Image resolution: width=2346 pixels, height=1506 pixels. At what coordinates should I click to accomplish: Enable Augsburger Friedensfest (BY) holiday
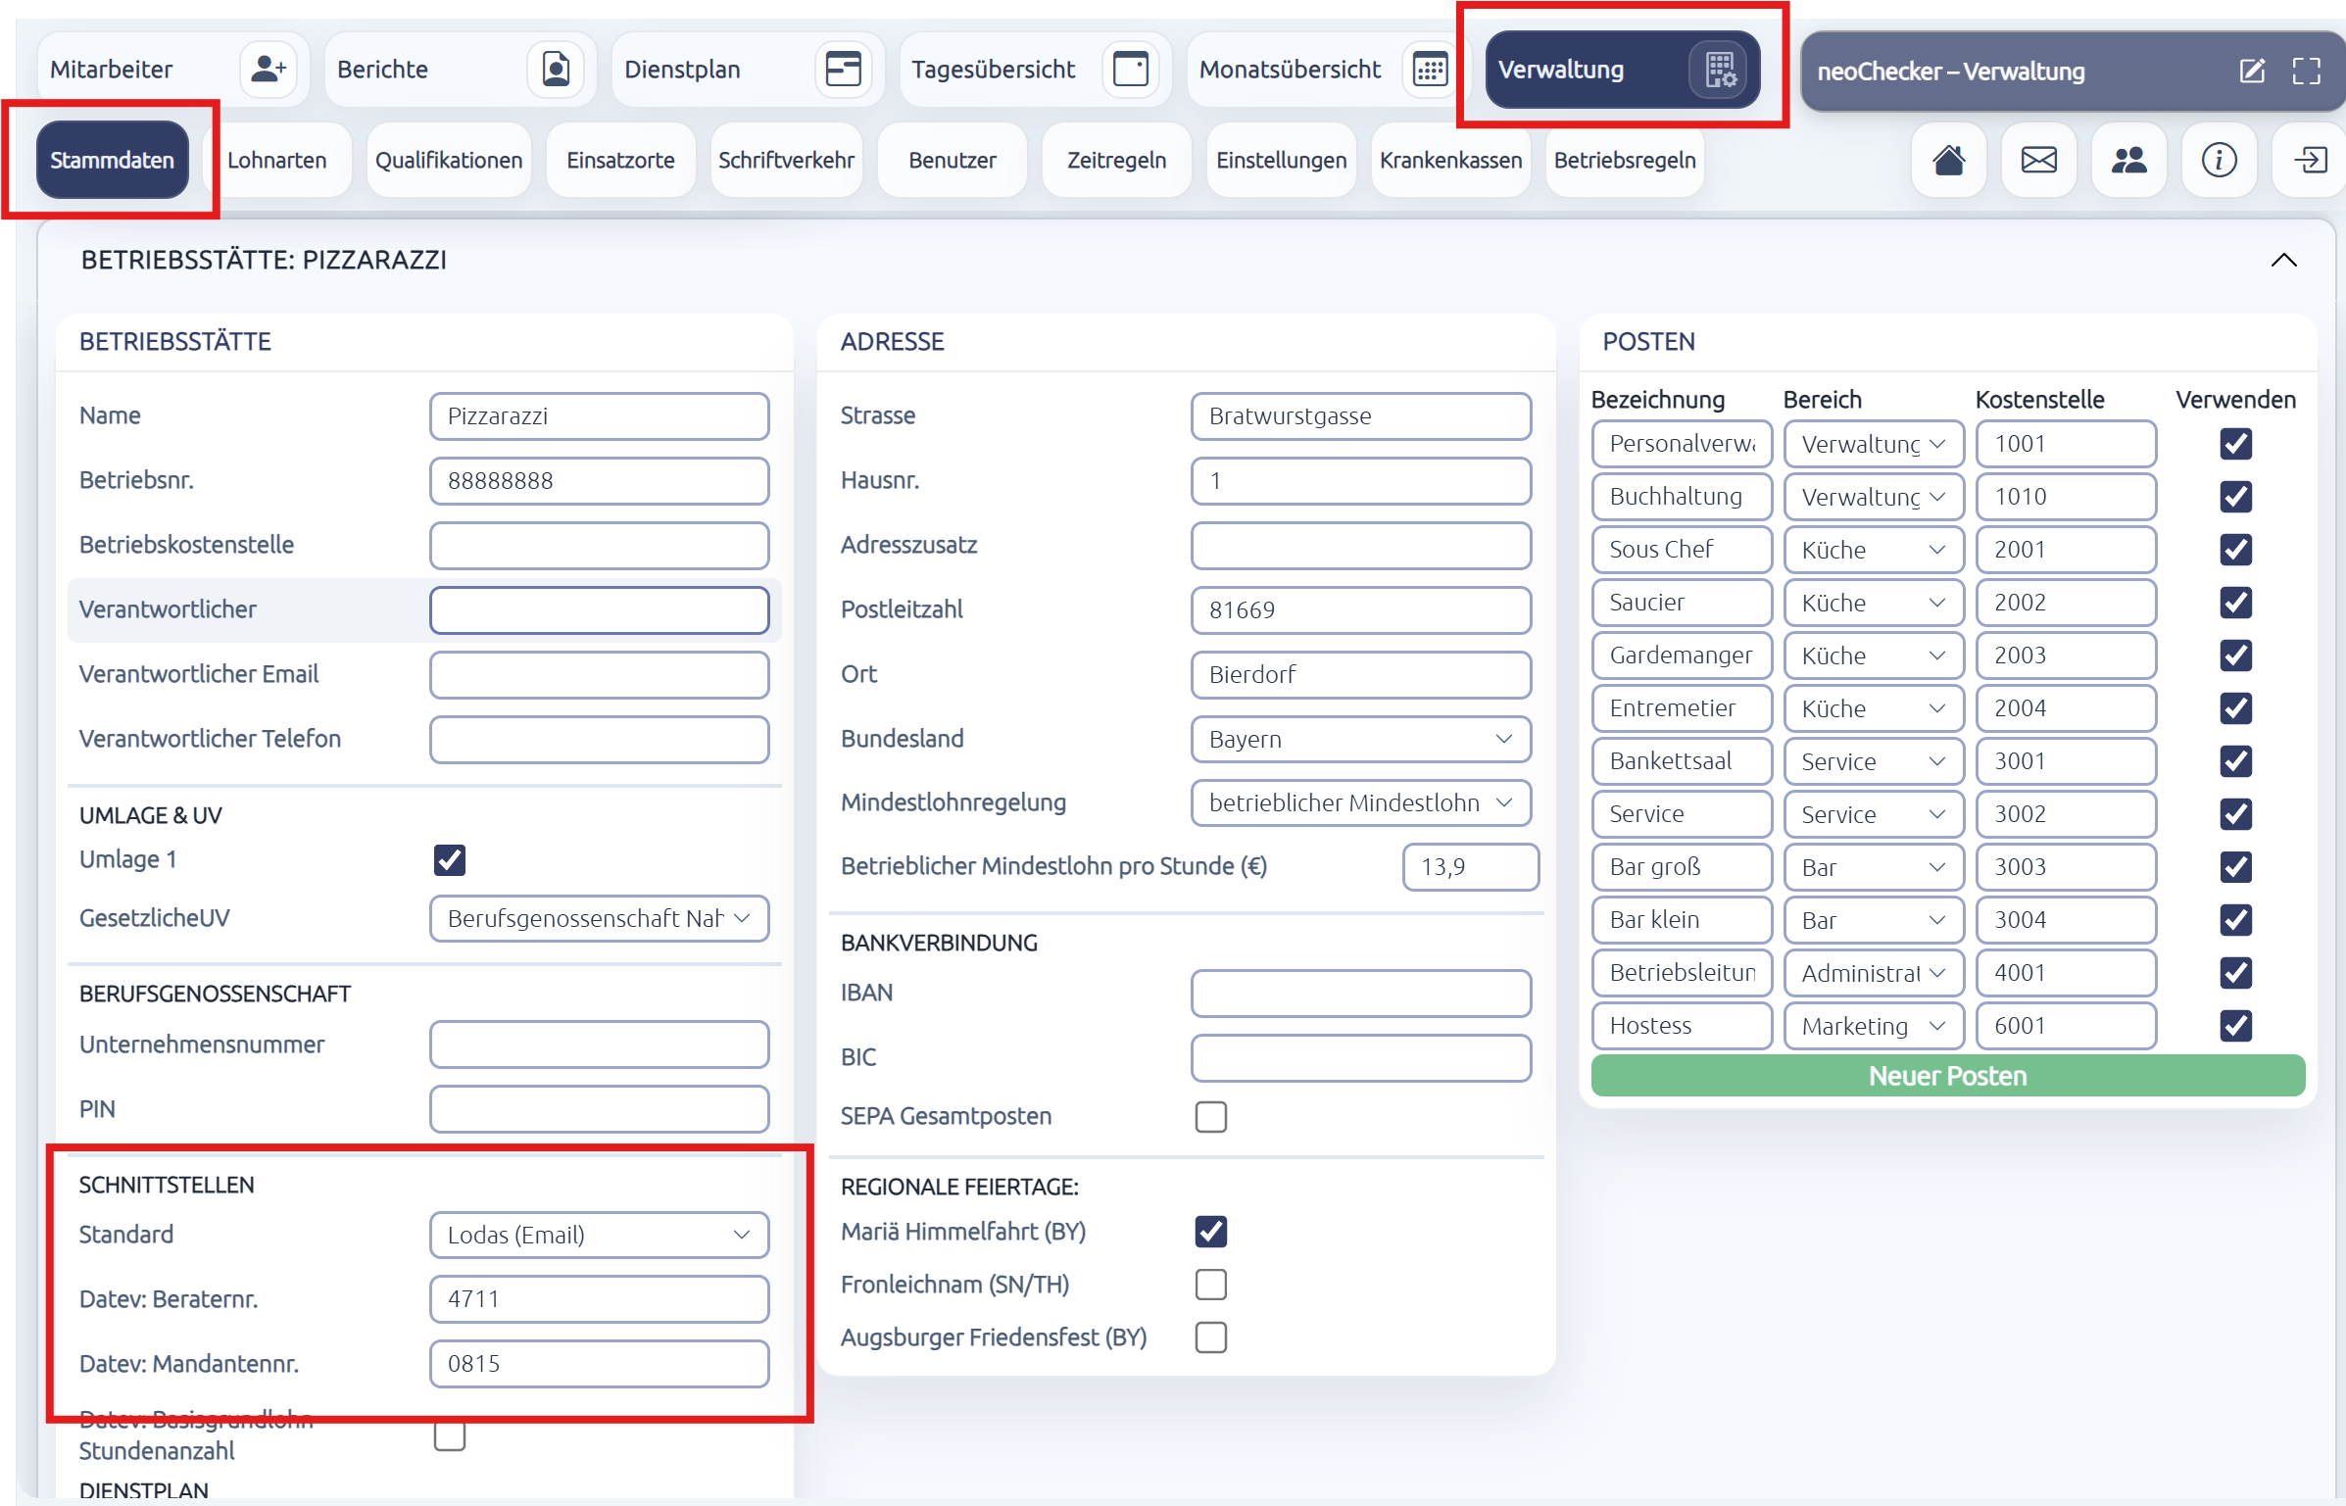pos(1210,1336)
